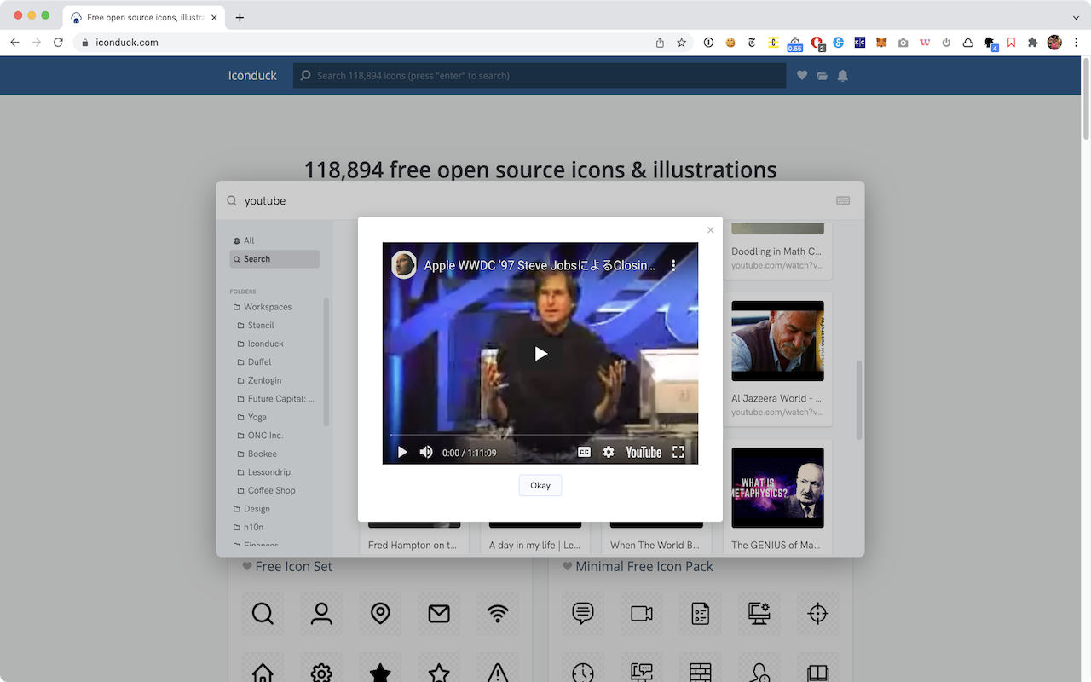
Task: Select the magnifier icon in Free Icon Set
Action: point(263,613)
